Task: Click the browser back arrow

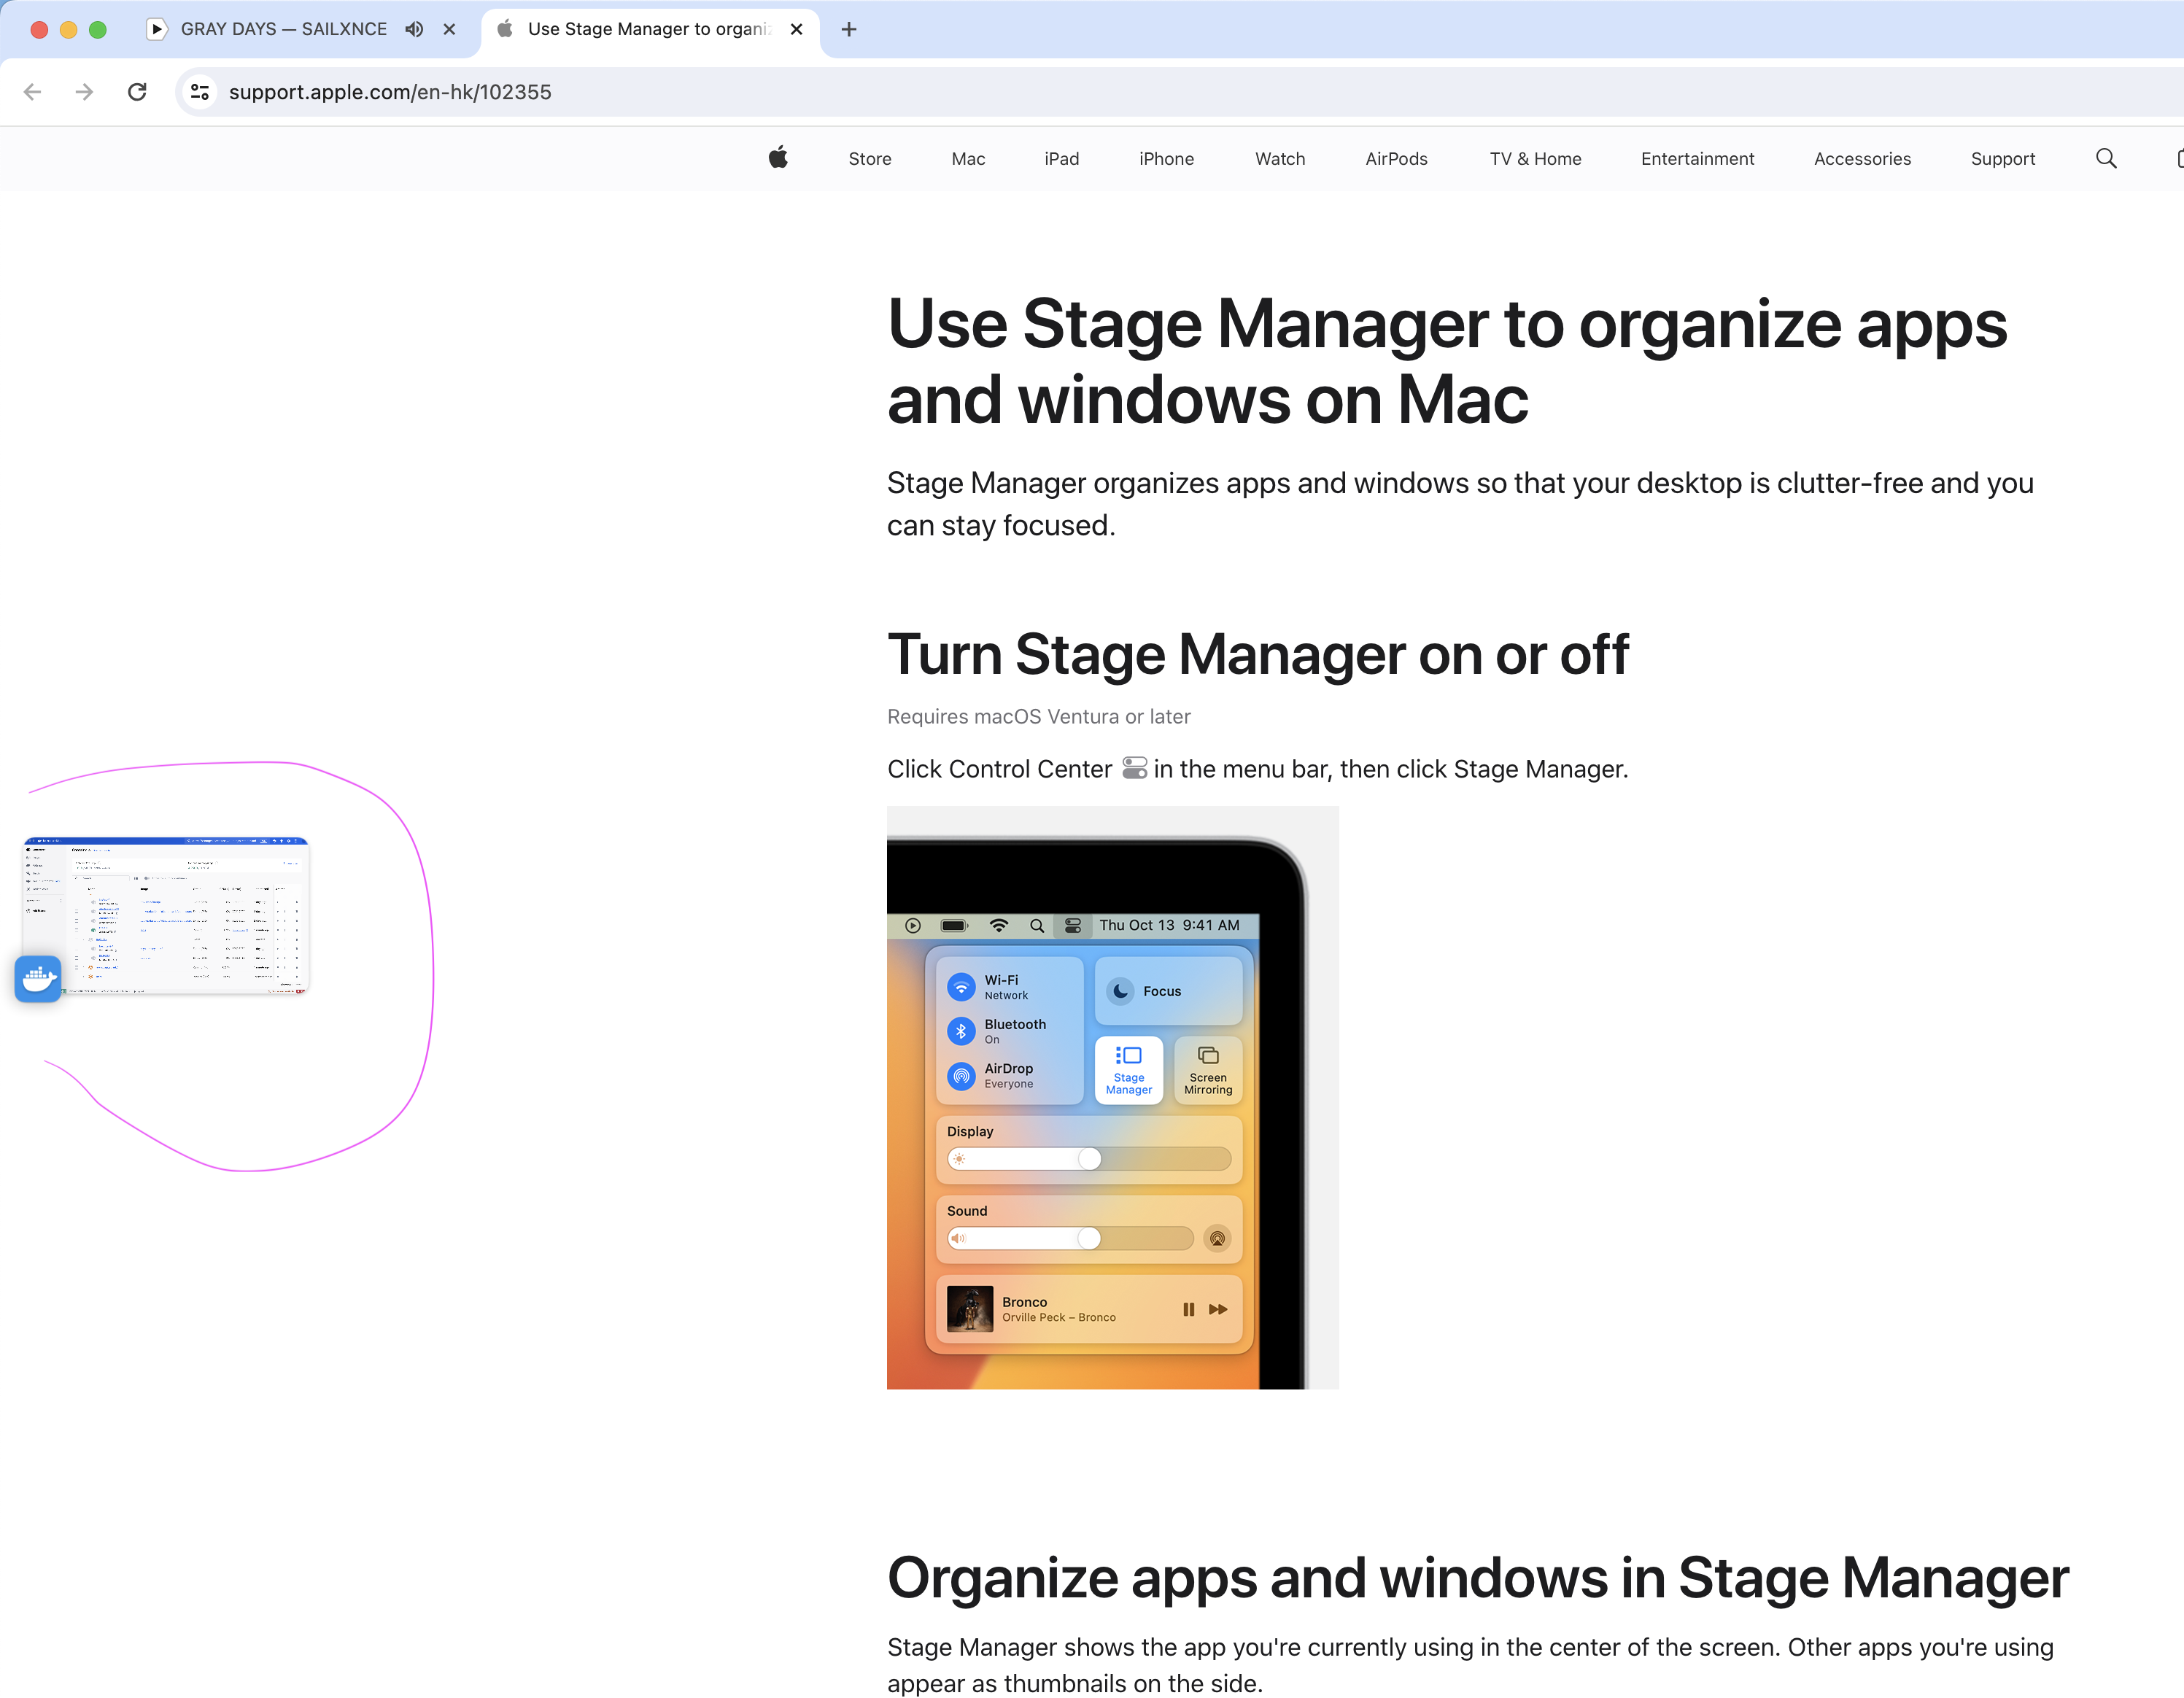Action: click(32, 92)
